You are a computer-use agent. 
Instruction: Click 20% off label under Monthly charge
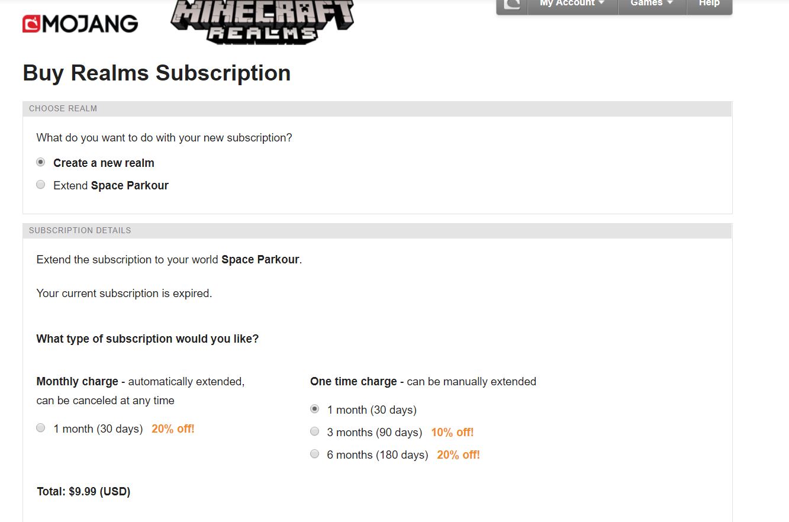click(173, 429)
